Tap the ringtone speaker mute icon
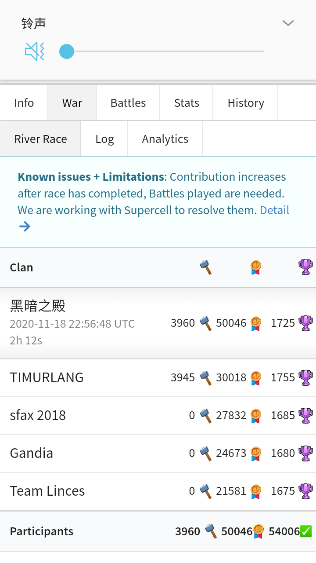316x563 pixels. [x=35, y=51]
